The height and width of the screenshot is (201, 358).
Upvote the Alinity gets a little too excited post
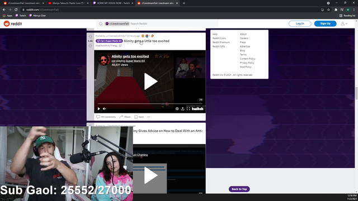[x=91, y=36]
